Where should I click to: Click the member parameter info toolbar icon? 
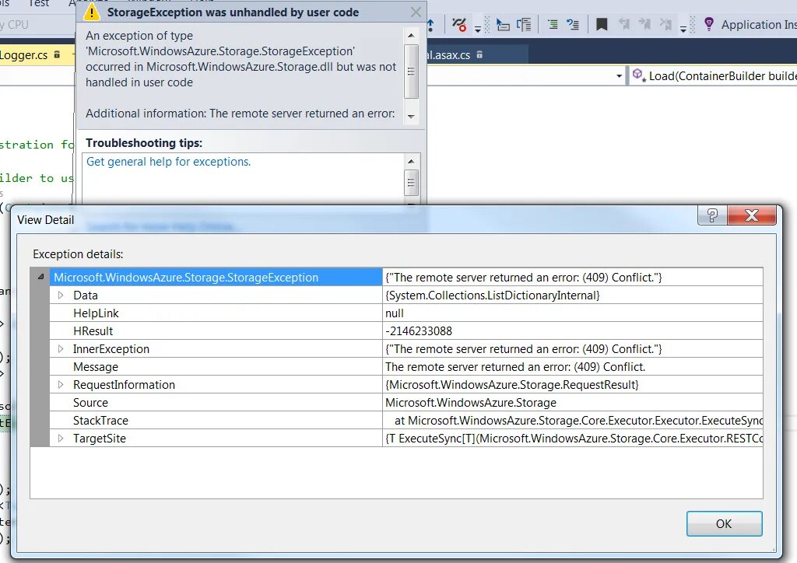pos(503,24)
